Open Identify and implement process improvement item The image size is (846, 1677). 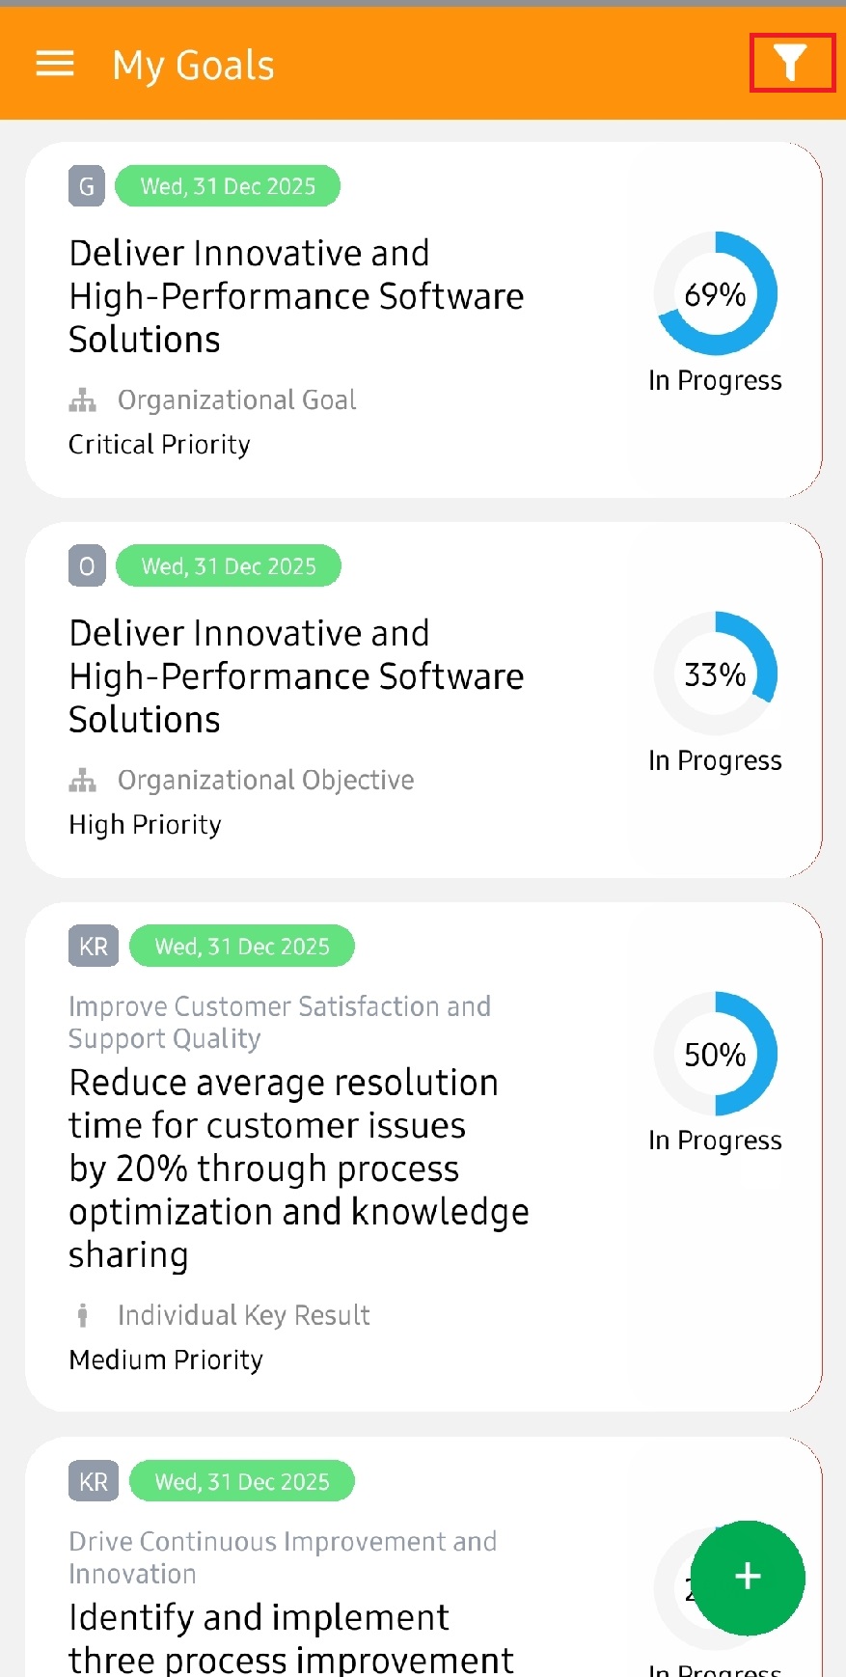pyautogui.click(x=291, y=1637)
